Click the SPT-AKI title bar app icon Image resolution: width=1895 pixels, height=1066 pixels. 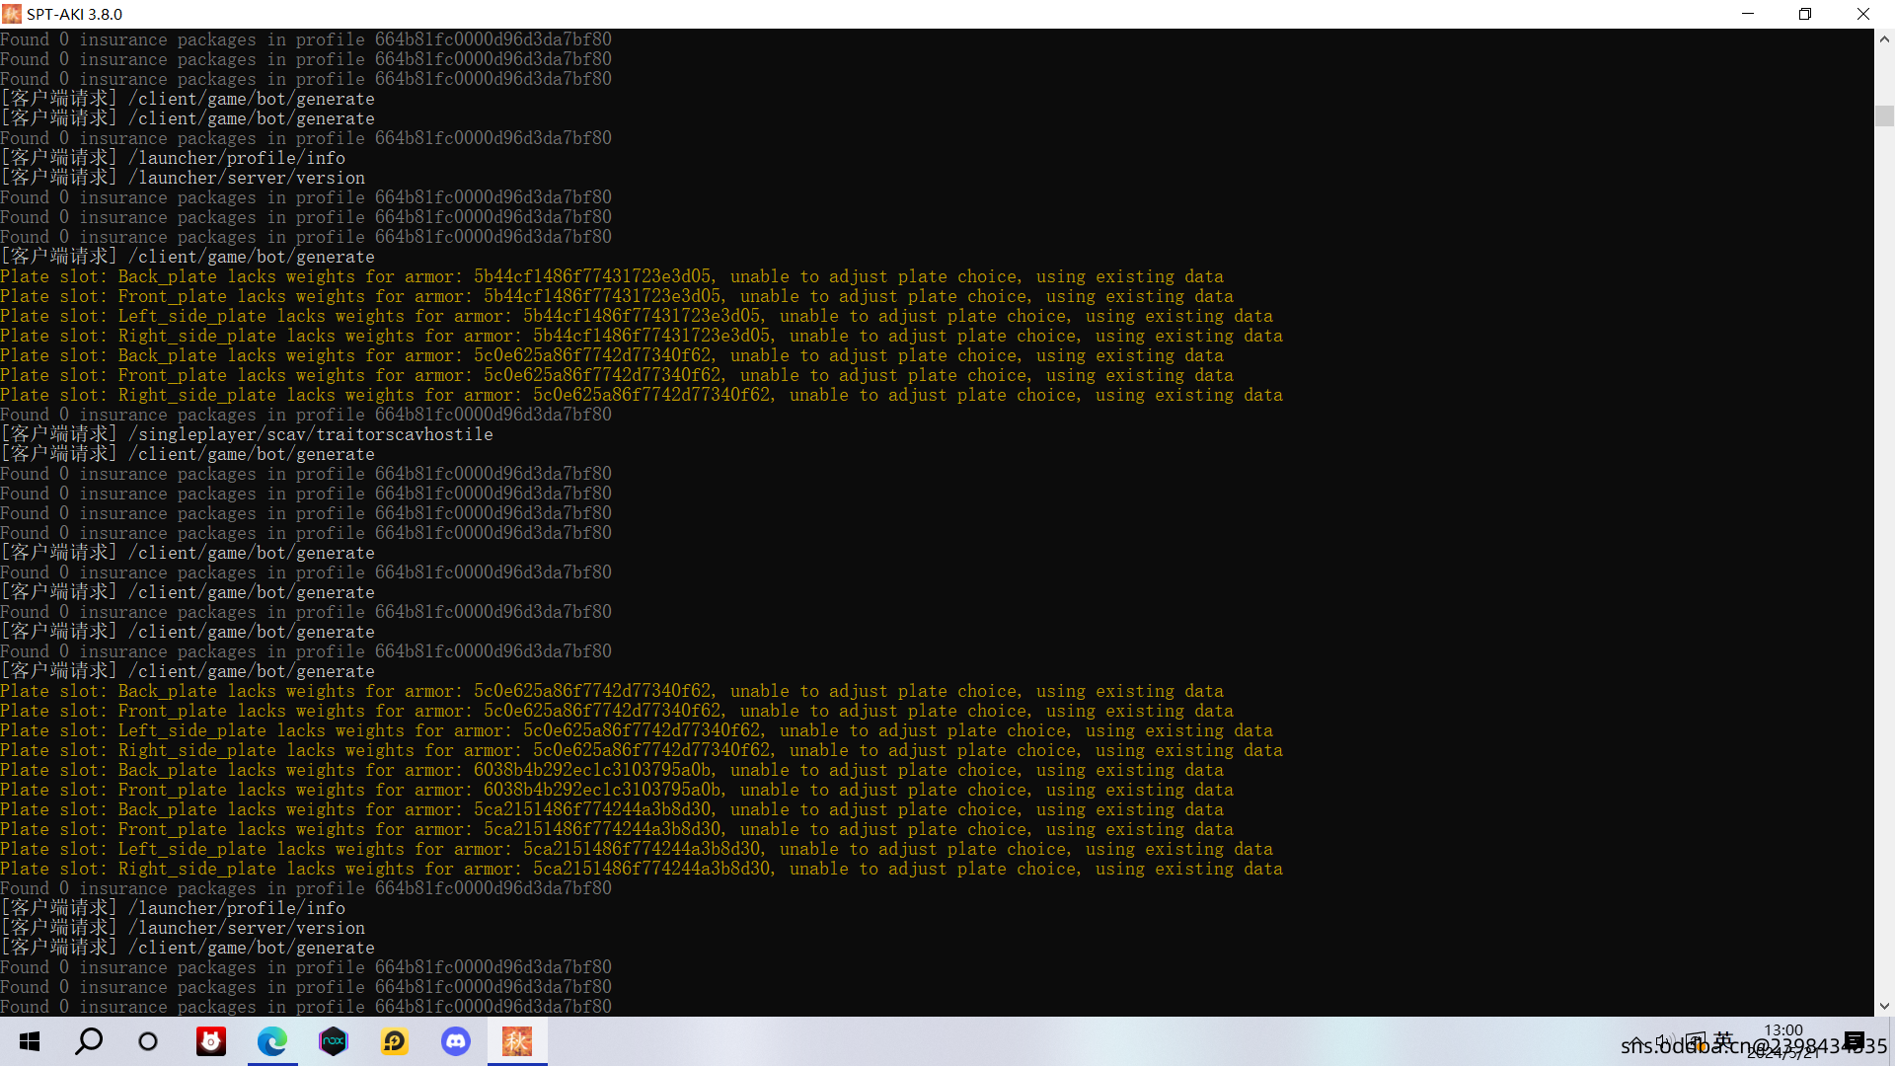tap(12, 14)
